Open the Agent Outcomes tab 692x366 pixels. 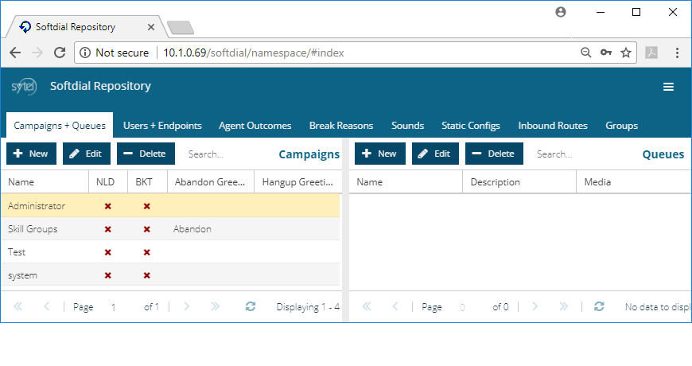coord(255,126)
